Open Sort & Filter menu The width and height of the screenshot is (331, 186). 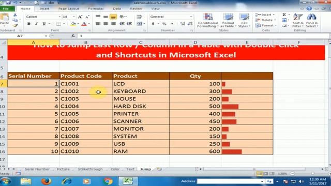[x=298, y=20]
